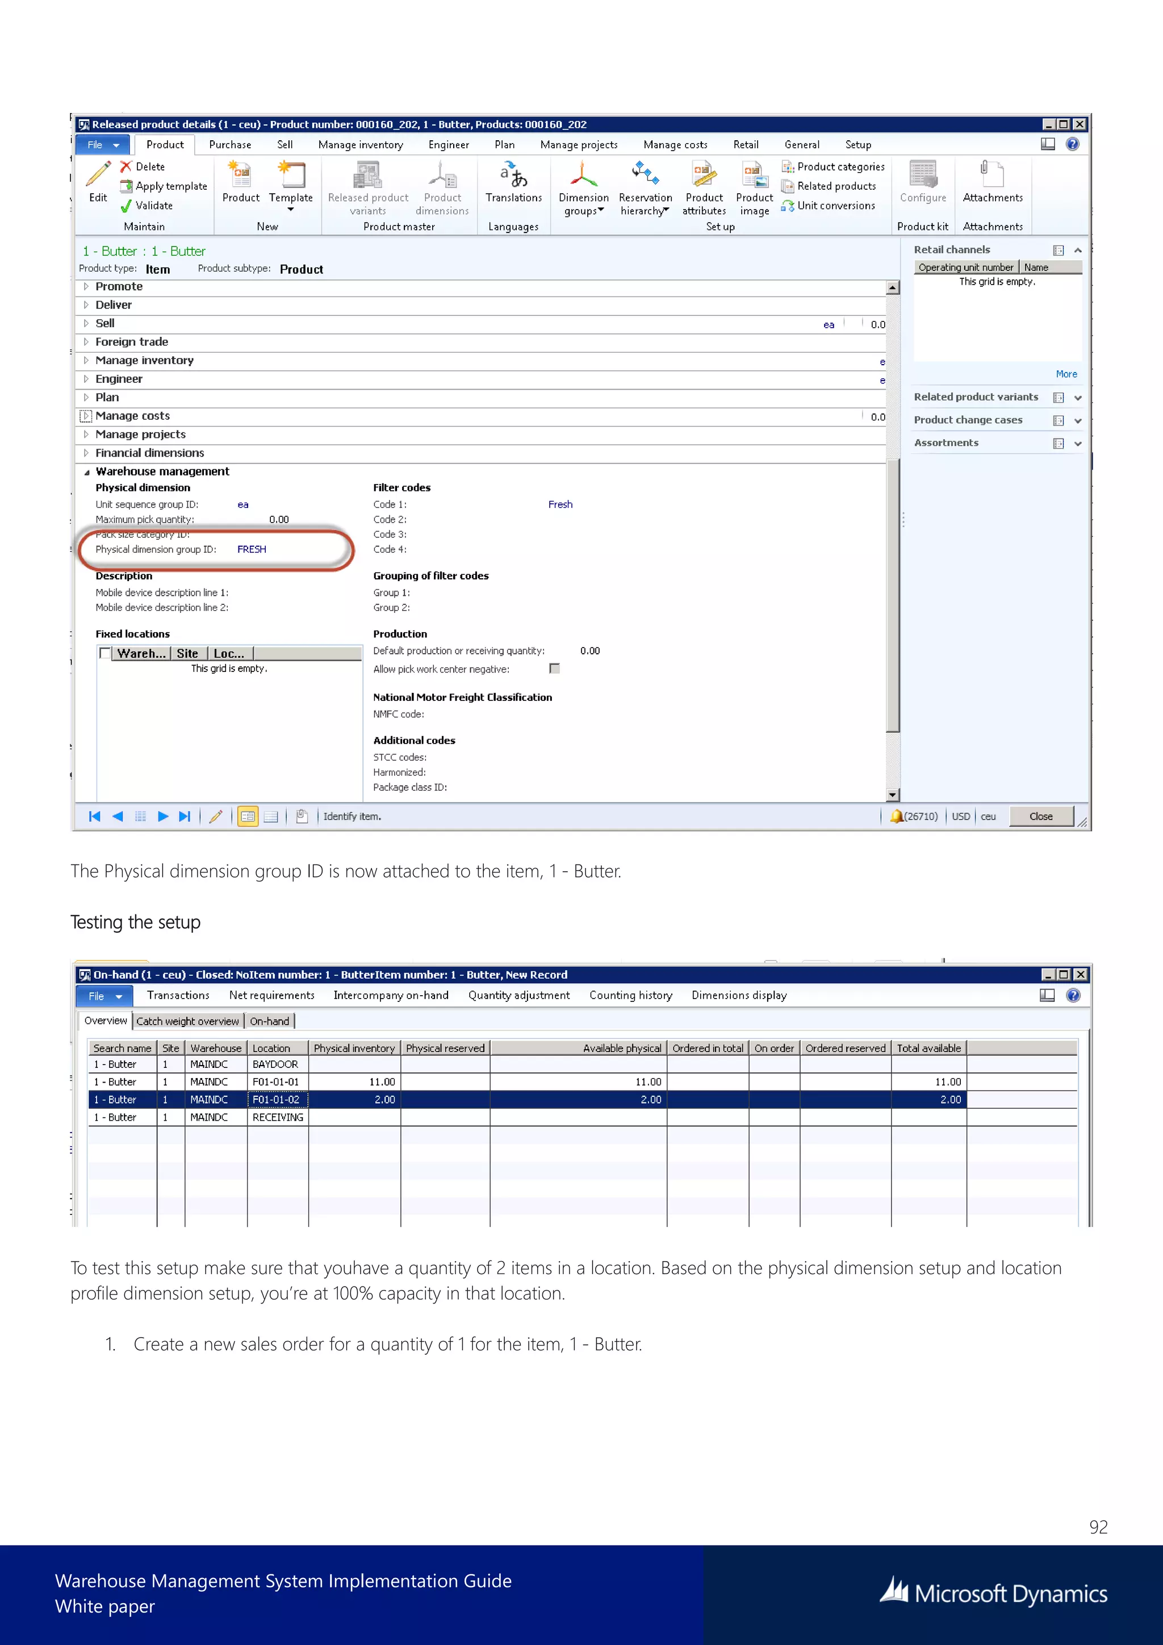Switch to the On-hand tab
This screenshot has width=1163, height=1645.
tap(269, 1021)
